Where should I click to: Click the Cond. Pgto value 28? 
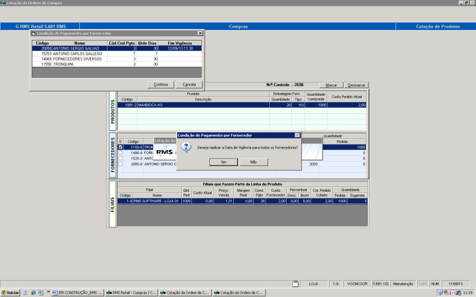point(260,201)
